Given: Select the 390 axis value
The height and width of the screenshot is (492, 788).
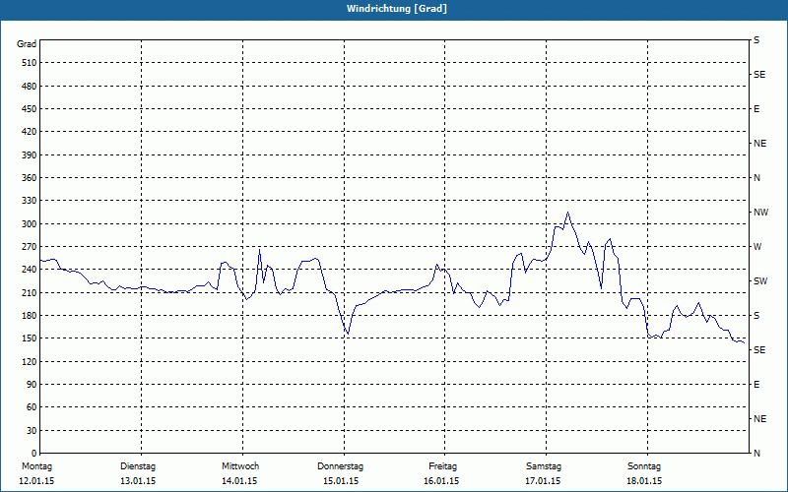Looking at the screenshot, I should point(30,154).
